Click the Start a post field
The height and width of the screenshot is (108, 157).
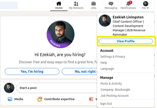(x=57, y=88)
